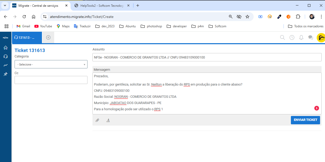Open the headset support icon in the sidebar
The width and height of the screenshot is (325, 162).
pyautogui.click(x=5, y=56)
